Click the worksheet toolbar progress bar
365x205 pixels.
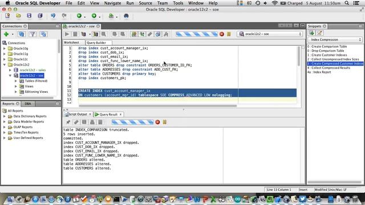[197, 34]
